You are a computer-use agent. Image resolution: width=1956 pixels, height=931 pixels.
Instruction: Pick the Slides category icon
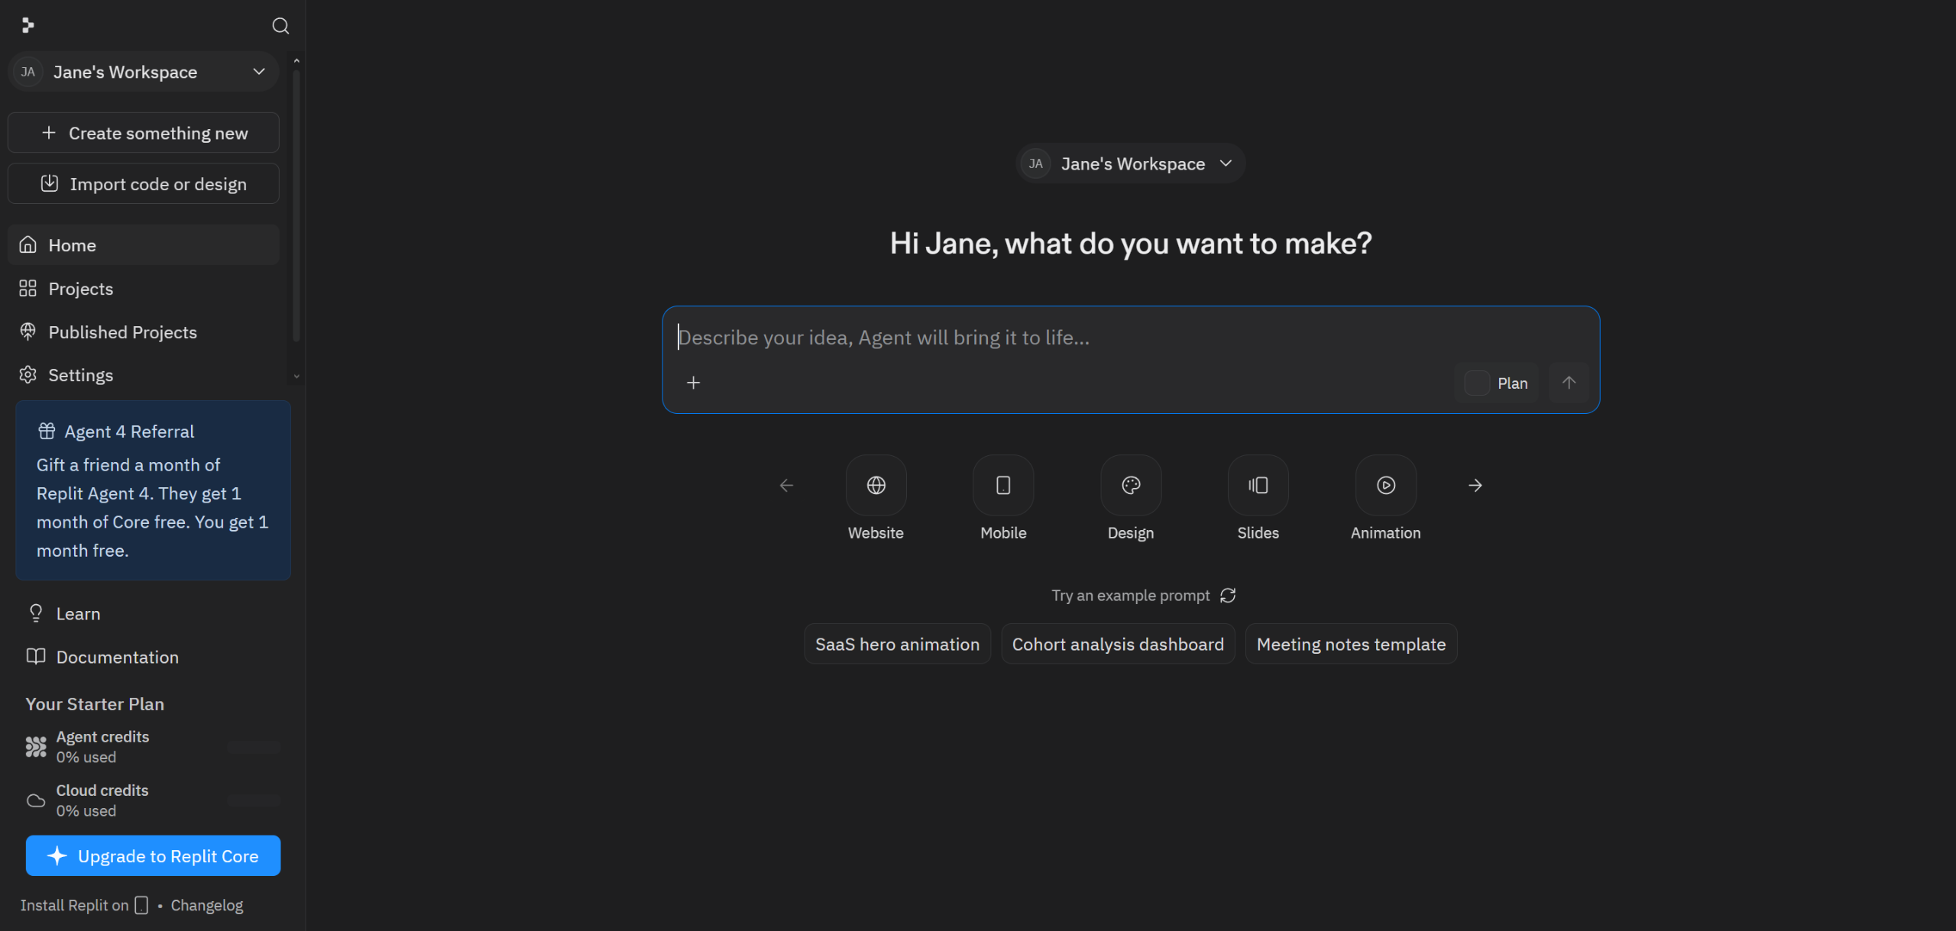(x=1258, y=485)
